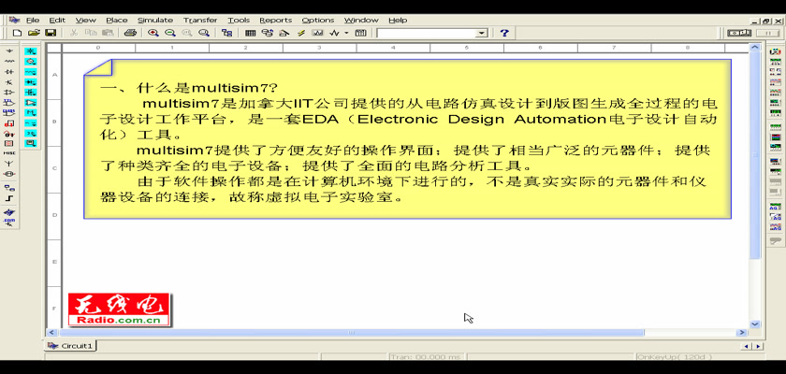The width and height of the screenshot is (786, 374).
Task: Open an existing circuit file
Action: click(x=34, y=33)
